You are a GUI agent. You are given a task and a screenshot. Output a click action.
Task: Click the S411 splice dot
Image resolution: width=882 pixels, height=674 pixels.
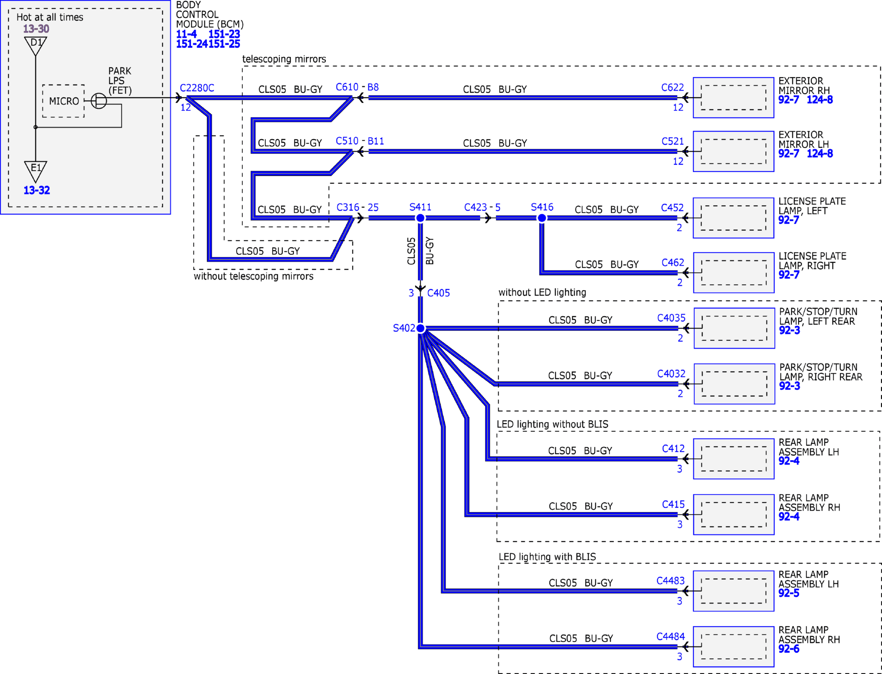pos(420,218)
